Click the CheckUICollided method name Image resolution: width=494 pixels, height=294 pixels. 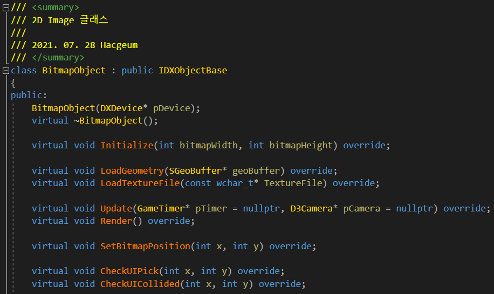click(140, 284)
